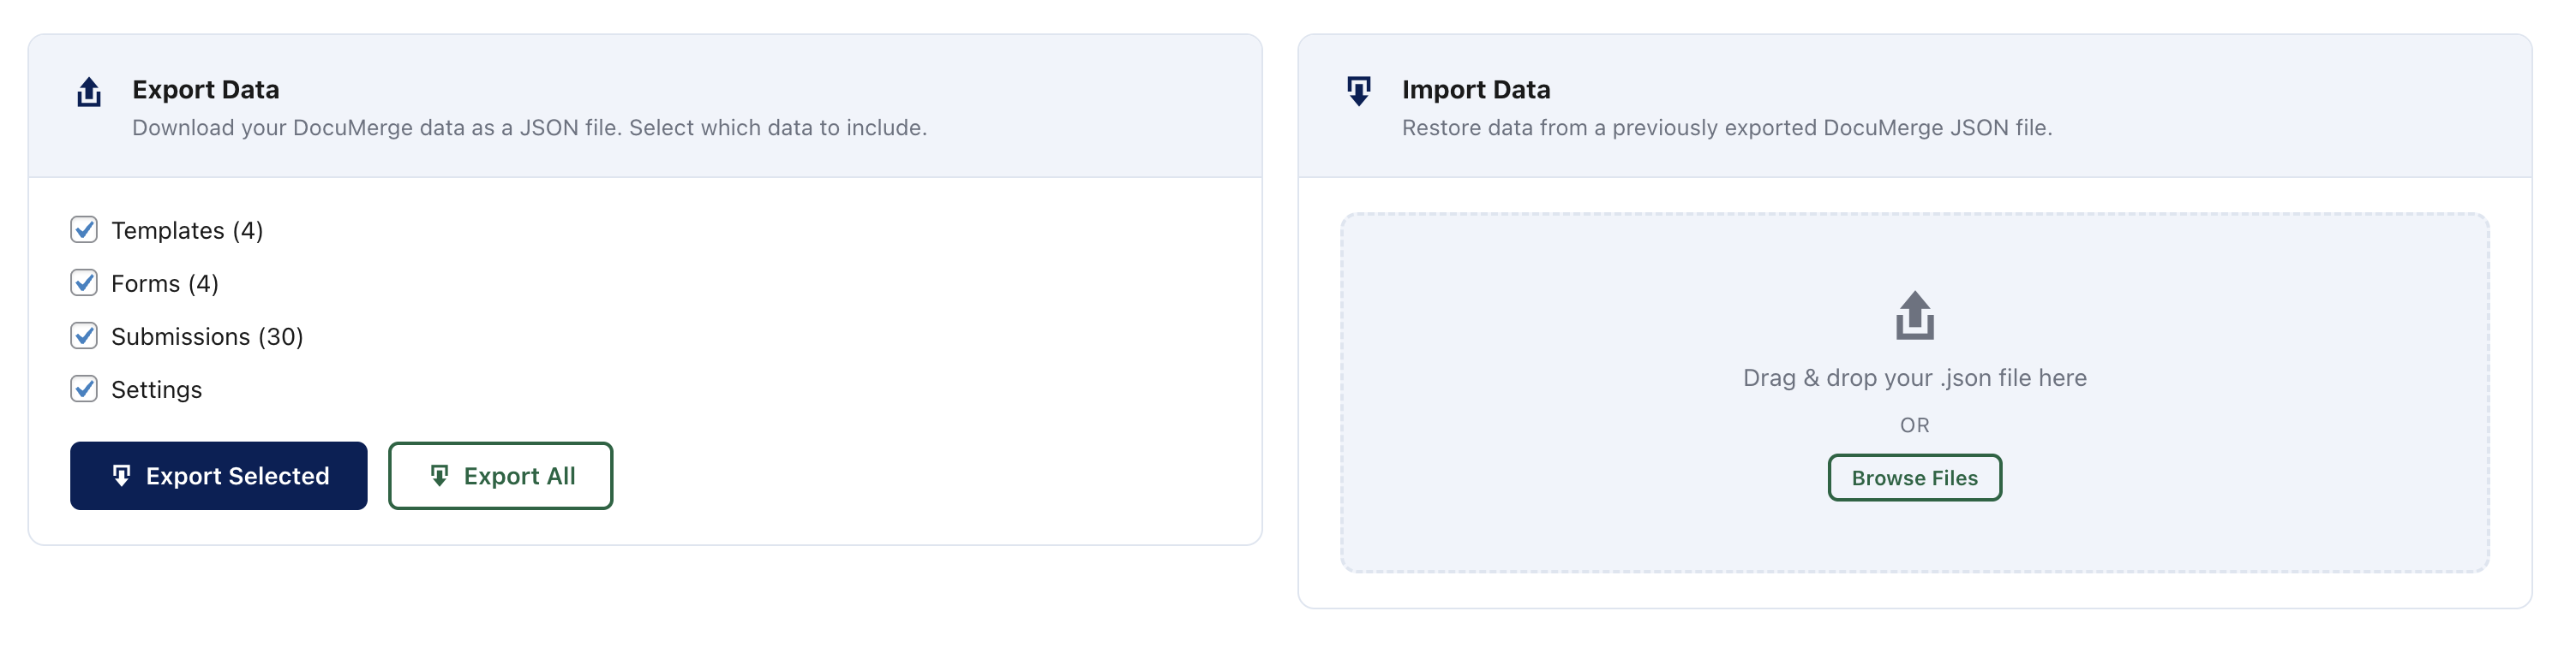Toggle the Submissions (30) checkbox
Image resolution: width=2576 pixels, height=647 pixels.
pyautogui.click(x=84, y=336)
